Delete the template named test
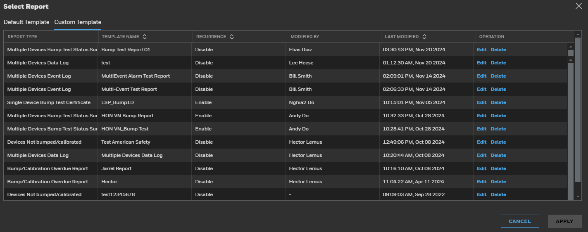This screenshot has height=232, width=588. coord(498,63)
